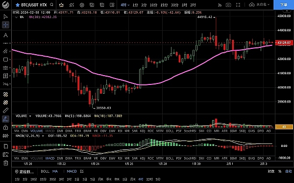Open the VOLUME indicator dropdown arrow
Viewport: 294px width, 183px height.
(x=30, y=116)
